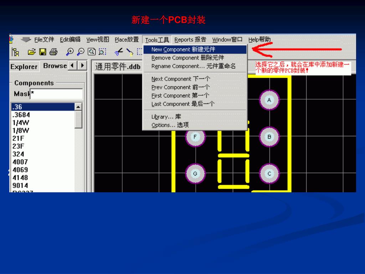Choose First Component 第一个
Screen dimensions: 365x274
195,96
